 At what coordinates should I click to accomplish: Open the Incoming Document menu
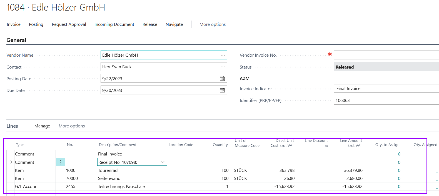(114, 24)
